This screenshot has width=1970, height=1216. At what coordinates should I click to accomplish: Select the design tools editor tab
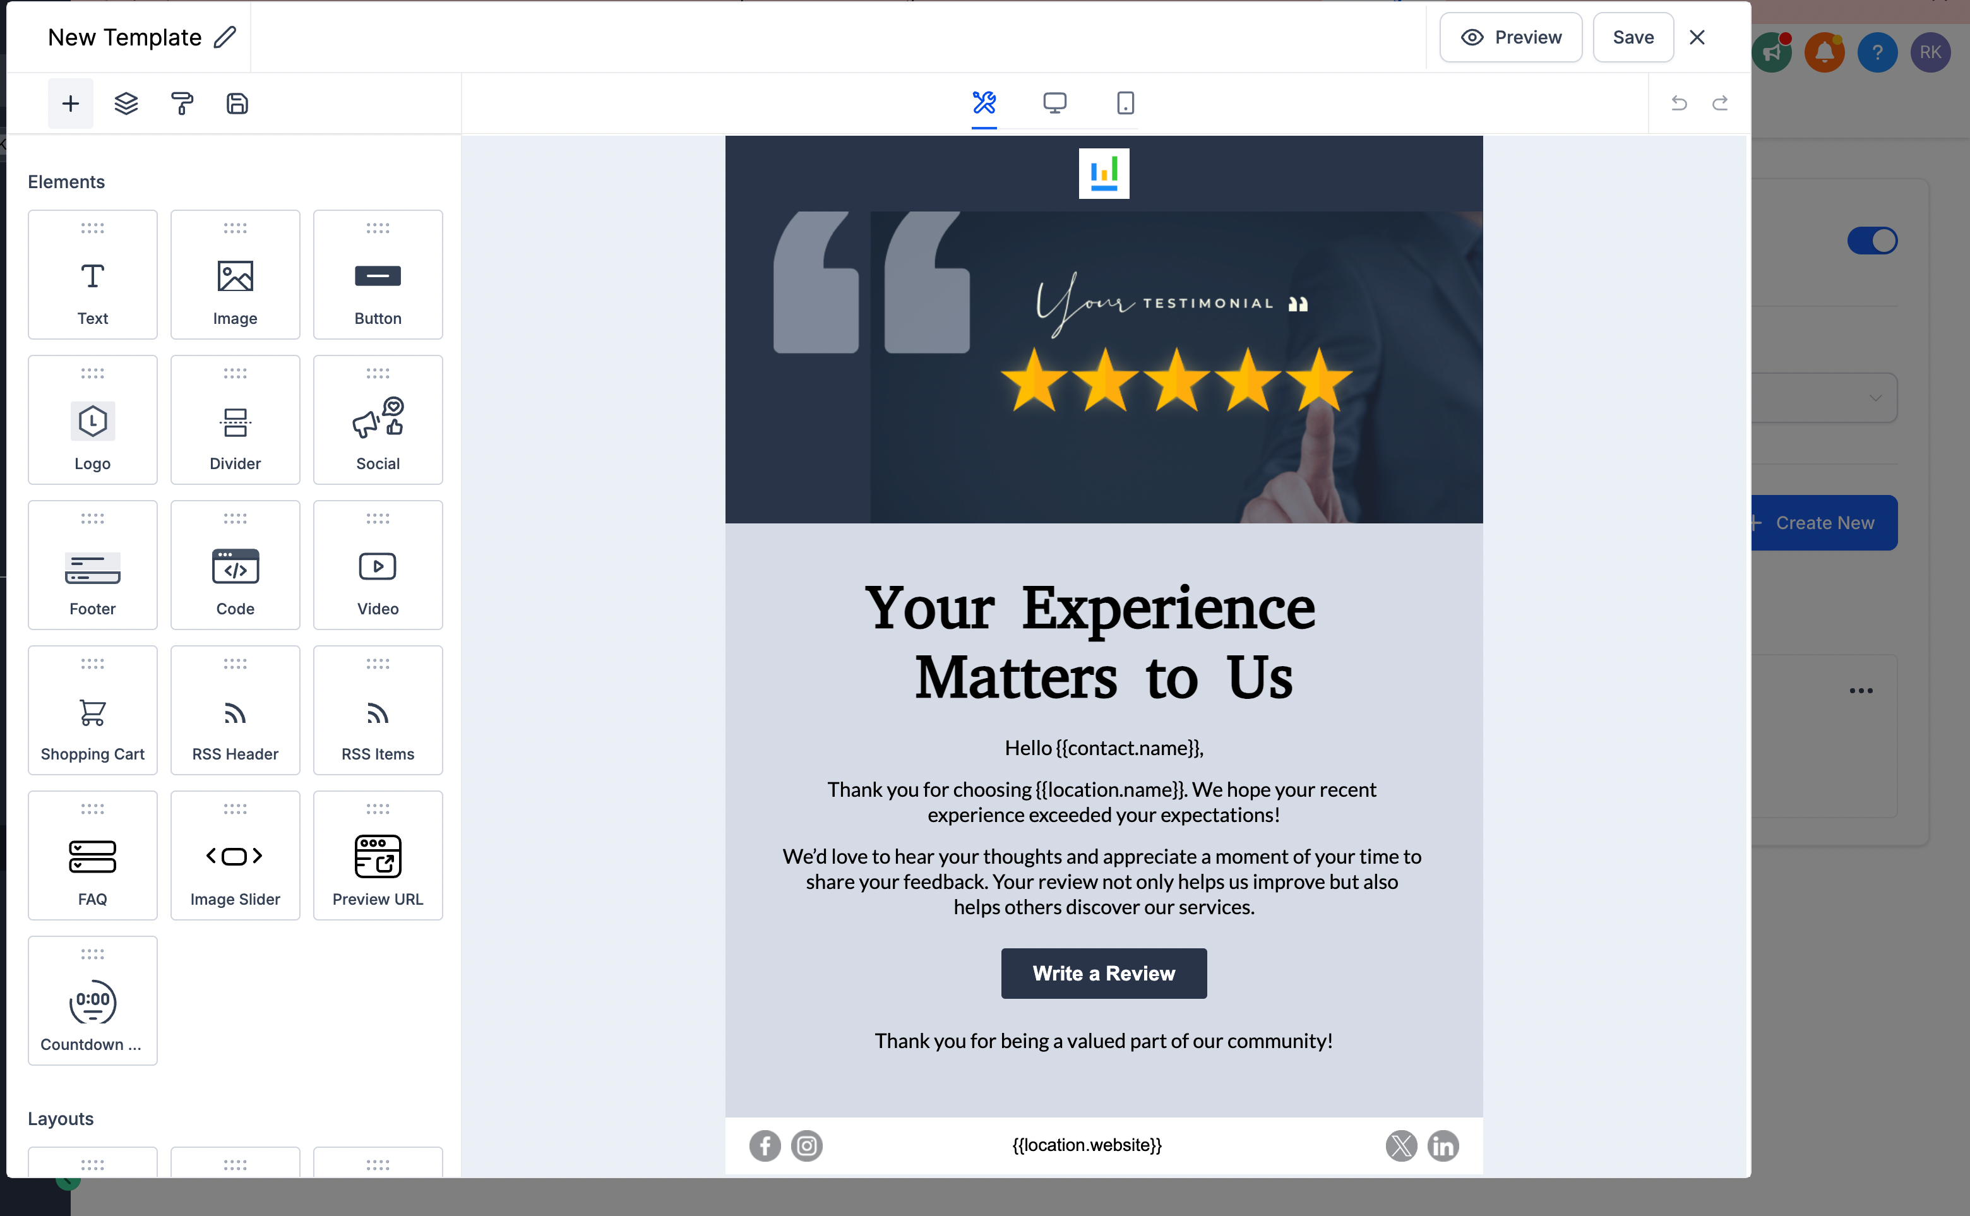click(983, 103)
